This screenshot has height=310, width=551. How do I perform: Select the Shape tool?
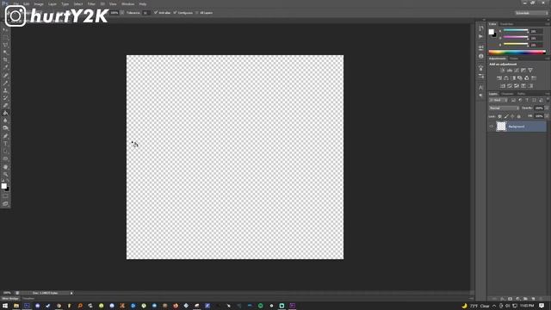5,158
